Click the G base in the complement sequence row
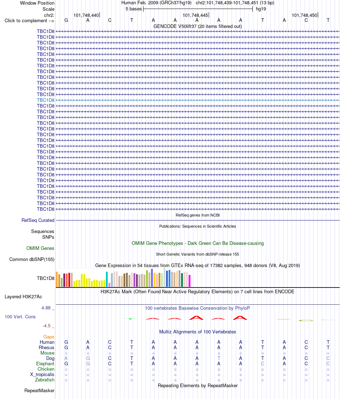This screenshot has width=340, height=399. [x=66, y=20]
